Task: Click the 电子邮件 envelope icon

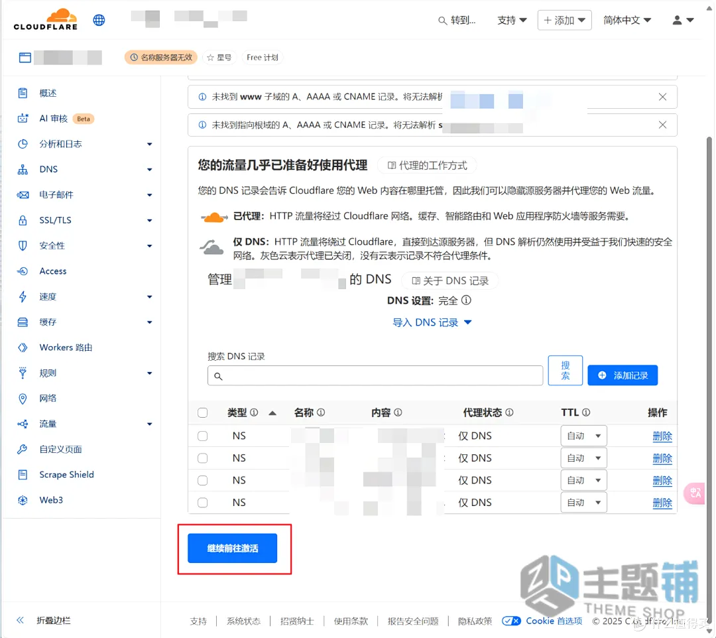Action: tap(23, 195)
